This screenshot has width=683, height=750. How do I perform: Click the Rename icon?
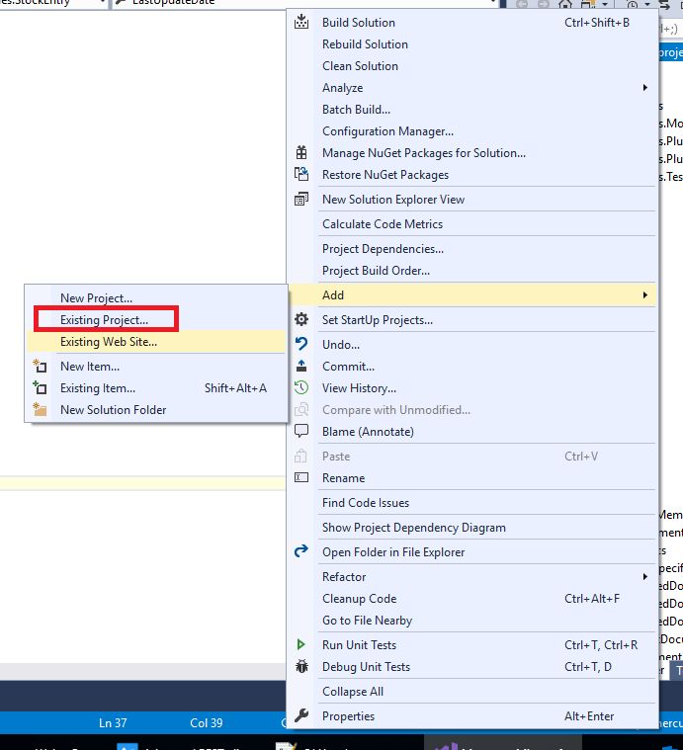coord(301,477)
